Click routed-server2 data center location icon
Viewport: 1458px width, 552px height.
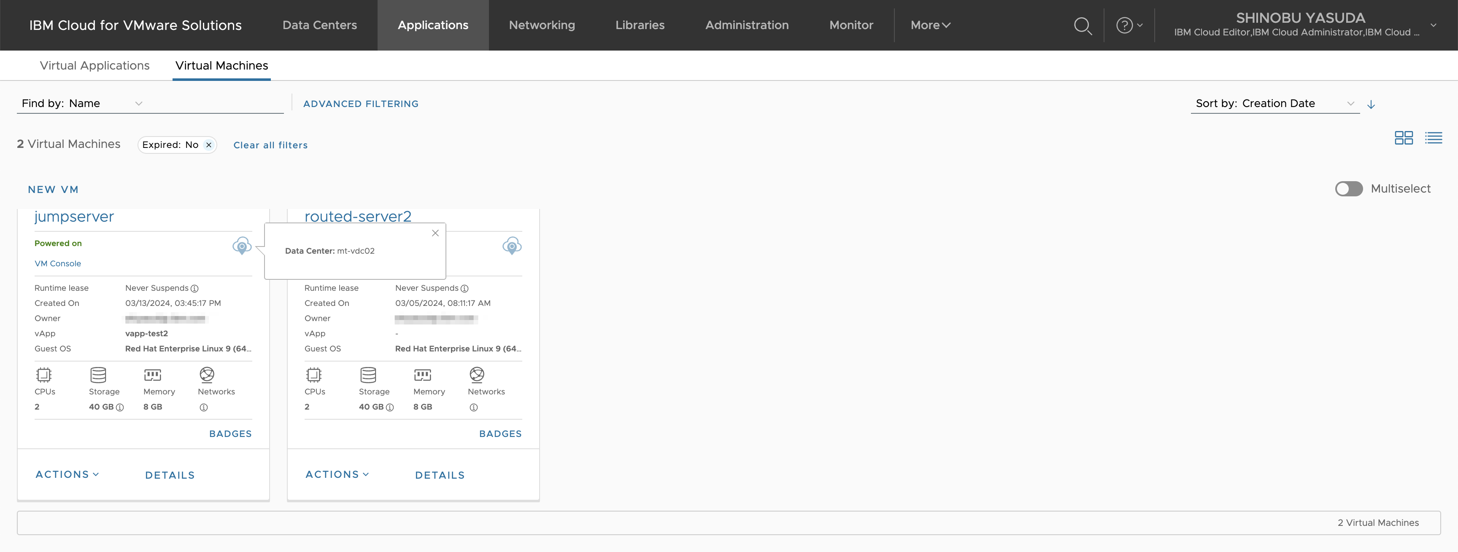[x=512, y=246]
